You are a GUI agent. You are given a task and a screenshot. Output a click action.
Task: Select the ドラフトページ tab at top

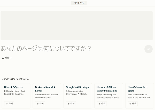pos(79,3)
